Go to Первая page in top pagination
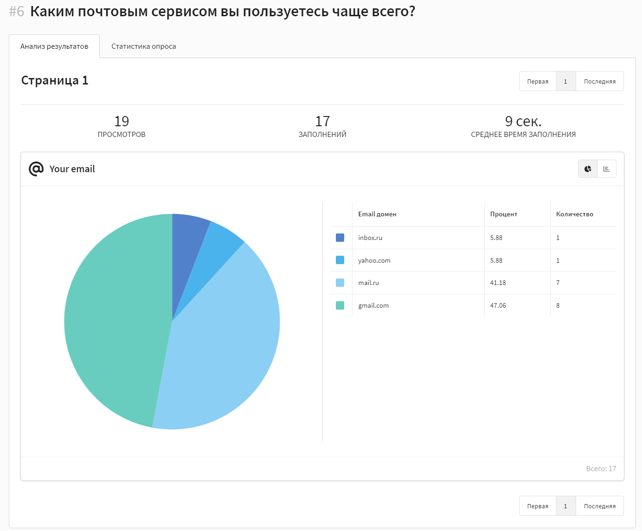 pos(538,81)
